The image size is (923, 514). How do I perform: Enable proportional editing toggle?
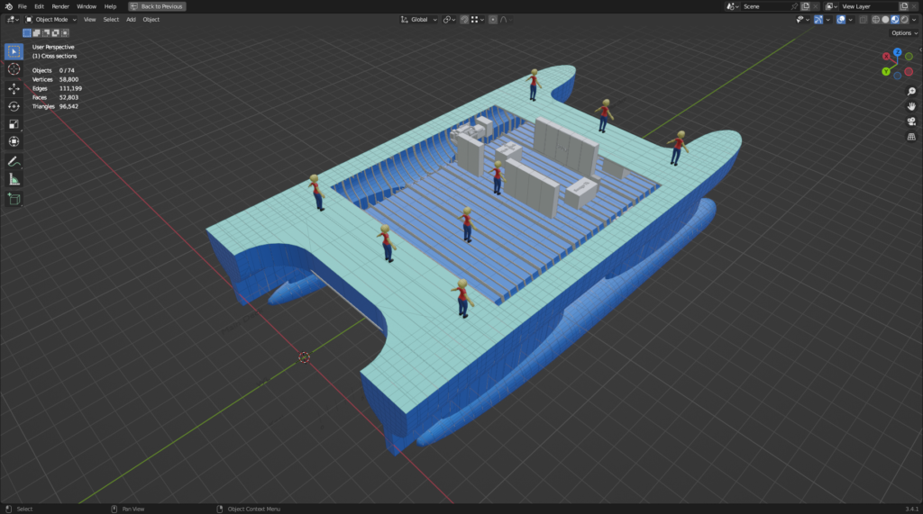(x=492, y=19)
